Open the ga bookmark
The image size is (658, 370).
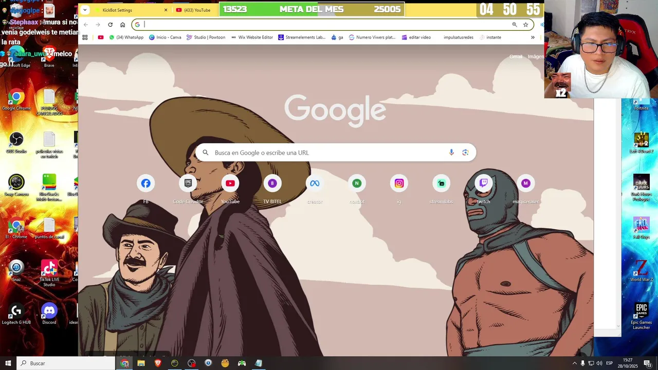[337, 37]
